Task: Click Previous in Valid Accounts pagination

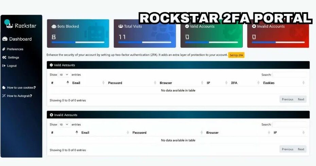Action: coord(287,99)
